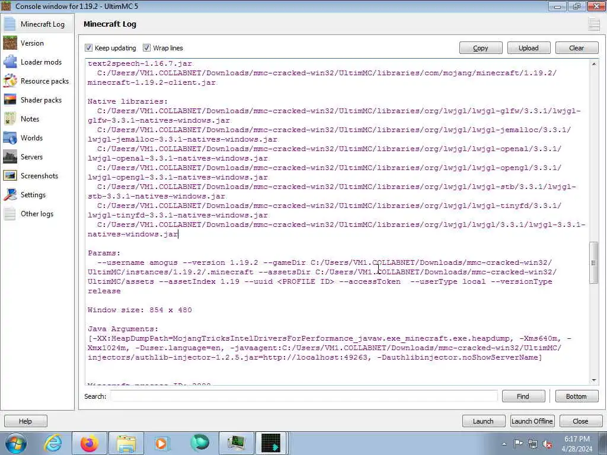The height and width of the screenshot is (455, 607).
Task: Click the log page icon at top right
Action: tap(594, 24)
